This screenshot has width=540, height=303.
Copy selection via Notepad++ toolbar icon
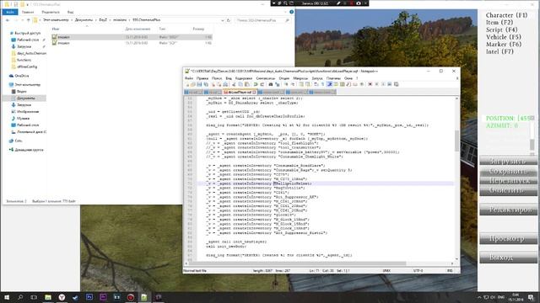point(240,84)
